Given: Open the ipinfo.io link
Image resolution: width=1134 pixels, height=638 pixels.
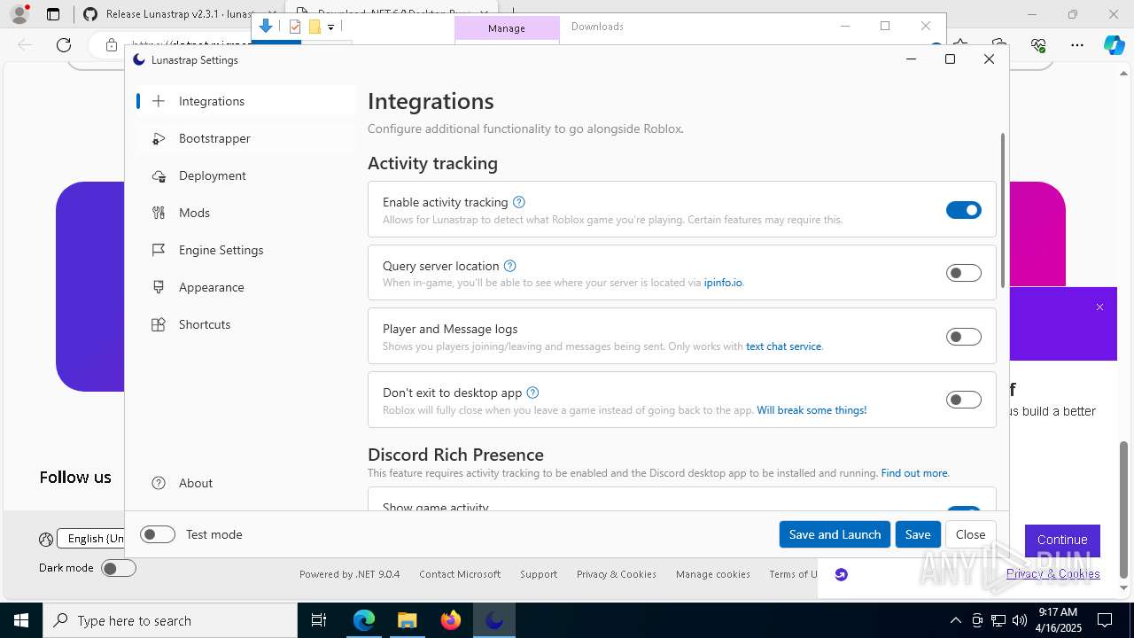Looking at the screenshot, I should pos(723,283).
